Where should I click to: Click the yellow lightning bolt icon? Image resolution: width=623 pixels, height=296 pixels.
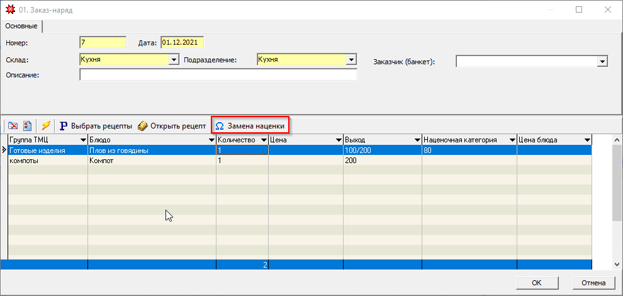pyautogui.click(x=46, y=126)
